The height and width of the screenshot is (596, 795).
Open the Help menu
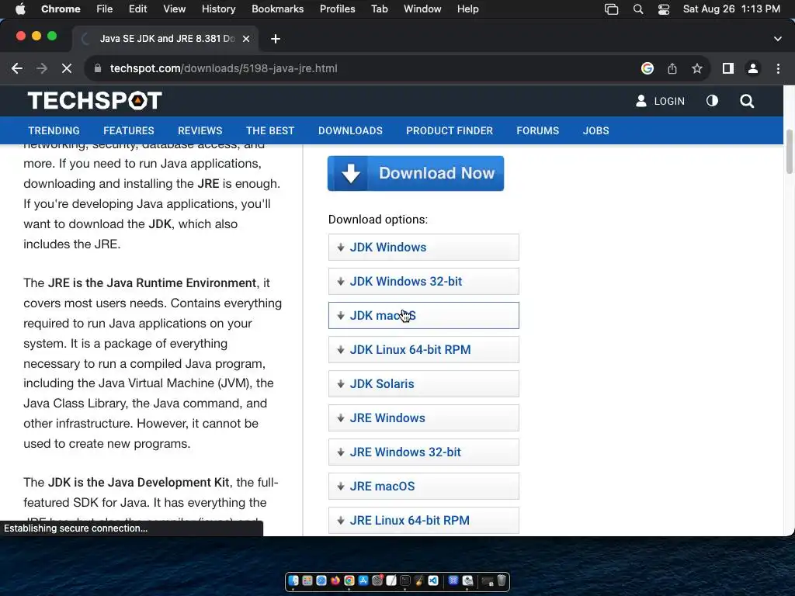pyautogui.click(x=467, y=9)
